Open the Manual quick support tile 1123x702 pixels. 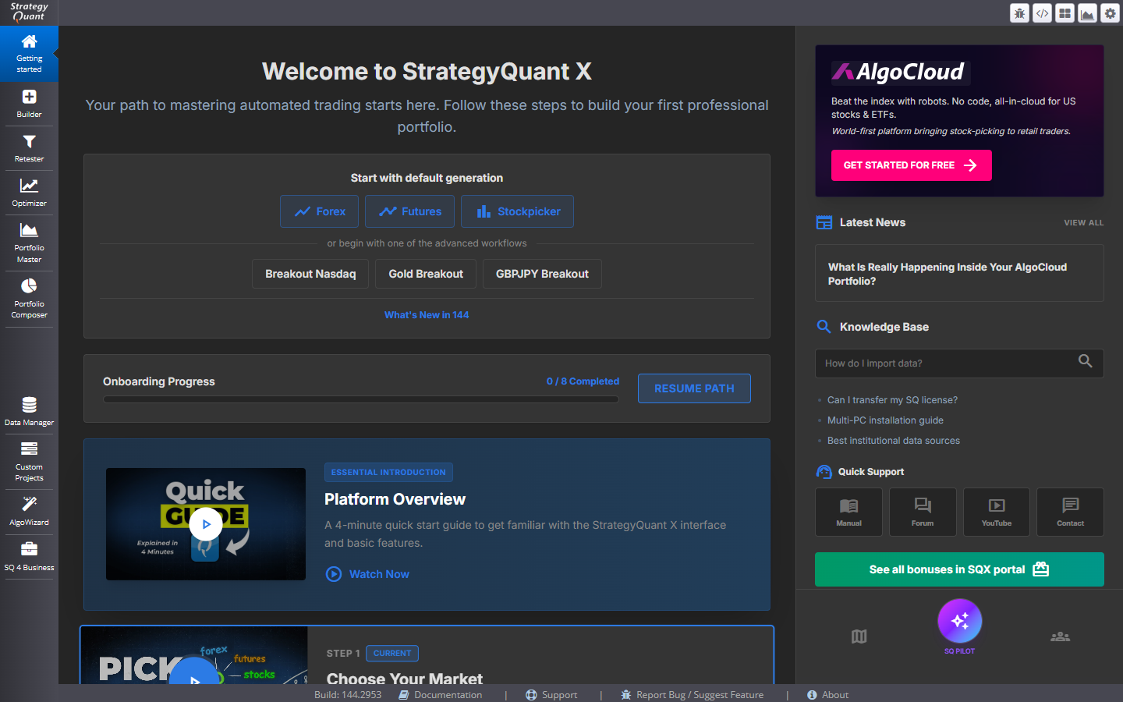pos(848,512)
